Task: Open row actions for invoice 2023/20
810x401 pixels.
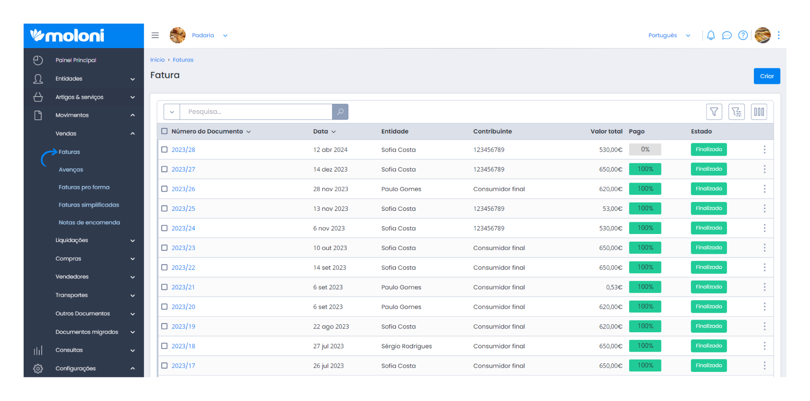Action: [764, 307]
